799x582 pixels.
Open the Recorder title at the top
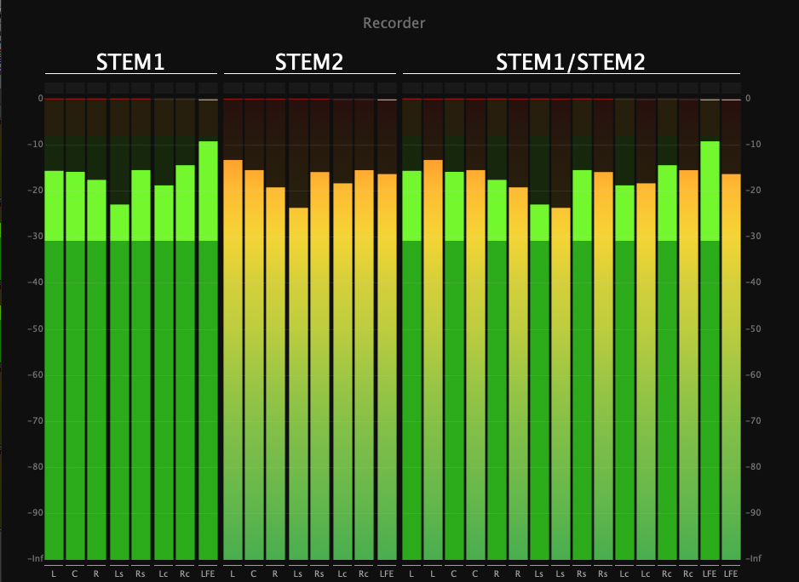click(392, 23)
